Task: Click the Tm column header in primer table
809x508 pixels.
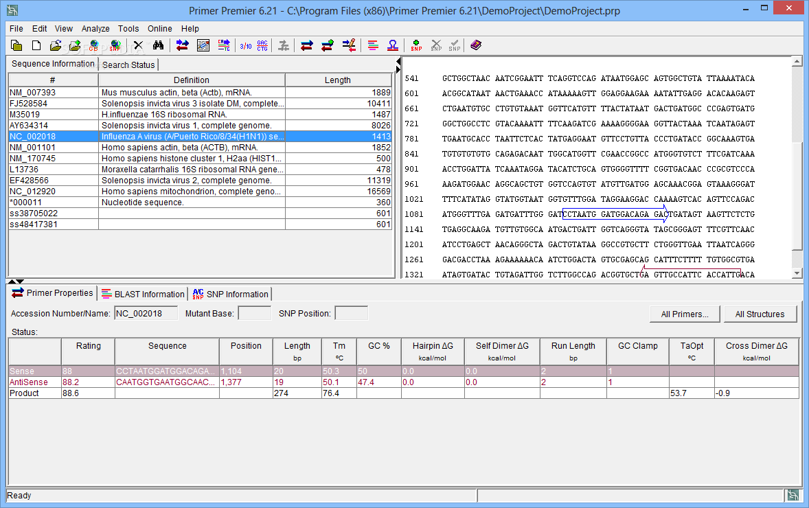Action: click(x=339, y=351)
